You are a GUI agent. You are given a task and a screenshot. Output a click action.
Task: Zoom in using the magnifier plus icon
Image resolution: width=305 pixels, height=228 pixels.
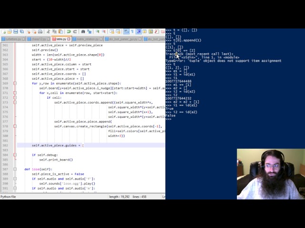tap(97, 32)
